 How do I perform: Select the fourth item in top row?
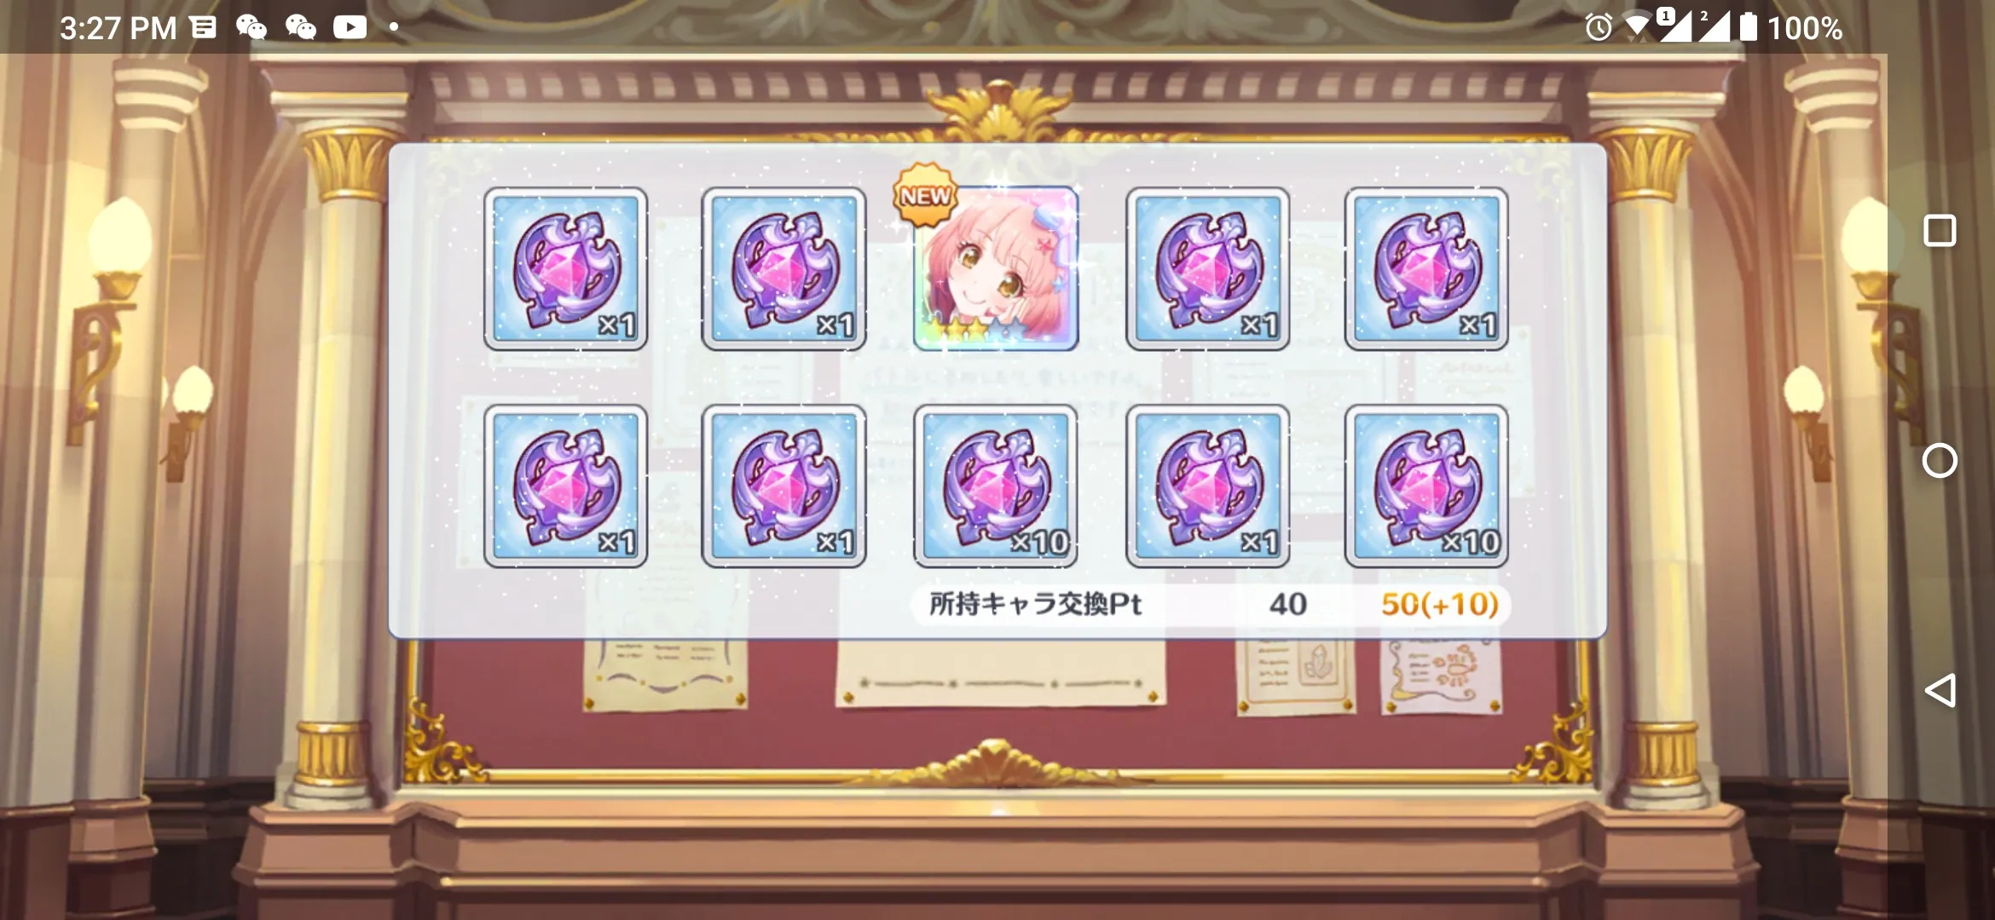(x=1208, y=268)
